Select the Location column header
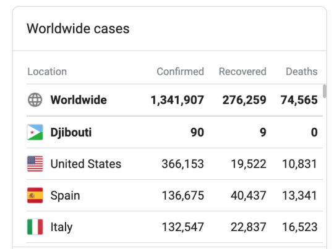 (47, 72)
